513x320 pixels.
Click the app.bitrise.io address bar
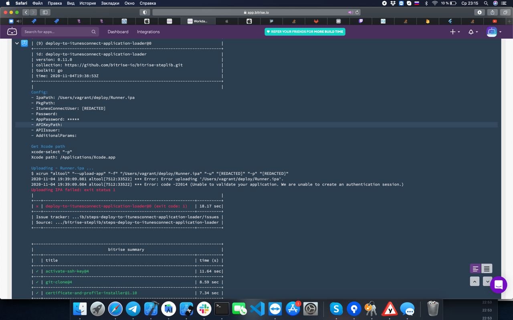click(x=256, y=12)
